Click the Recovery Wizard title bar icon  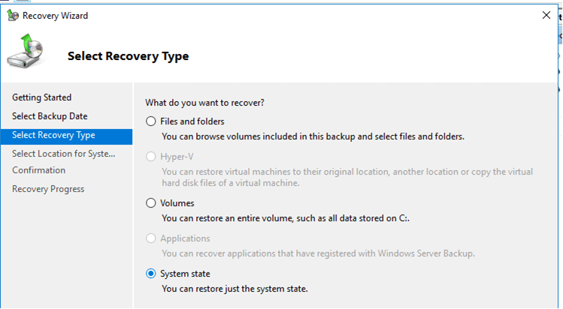point(13,16)
